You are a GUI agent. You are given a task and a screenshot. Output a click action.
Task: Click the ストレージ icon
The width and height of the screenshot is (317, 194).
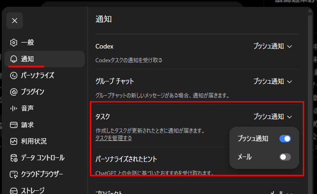14,190
